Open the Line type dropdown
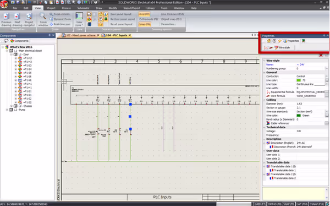330x206 pixels. tap(327, 84)
